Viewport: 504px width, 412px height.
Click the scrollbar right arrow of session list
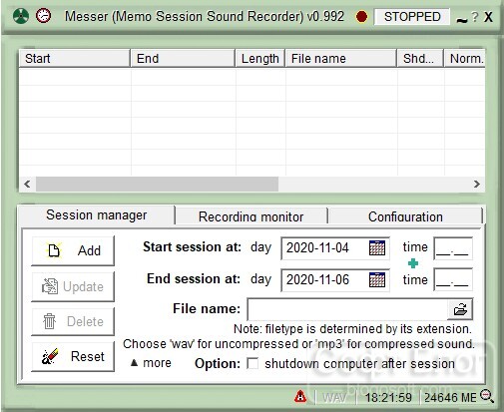click(477, 184)
